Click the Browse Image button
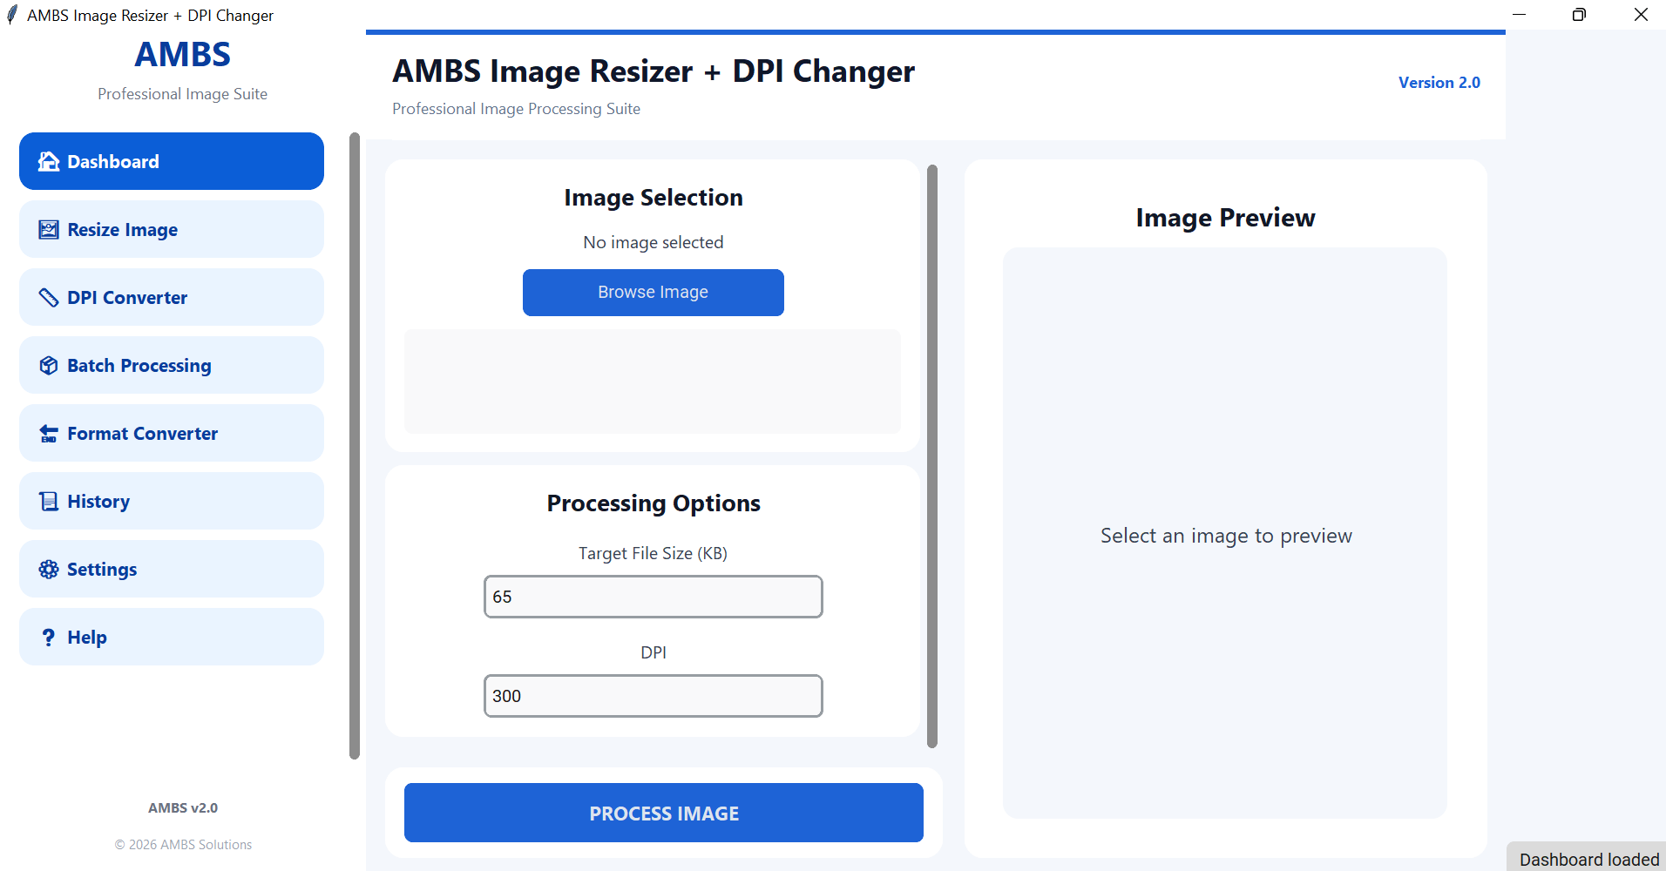 coord(654,293)
